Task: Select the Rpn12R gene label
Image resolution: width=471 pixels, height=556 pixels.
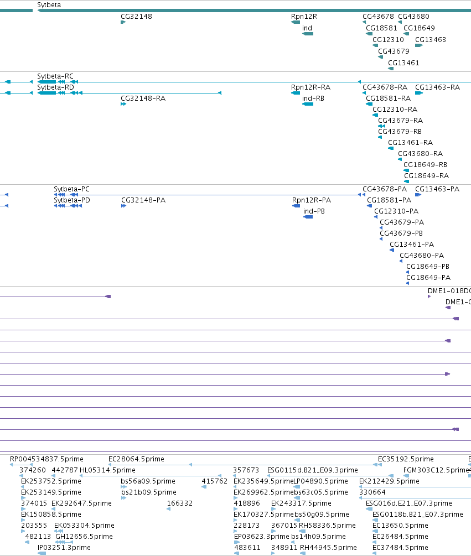Action: pyautogui.click(x=304, y=16)
